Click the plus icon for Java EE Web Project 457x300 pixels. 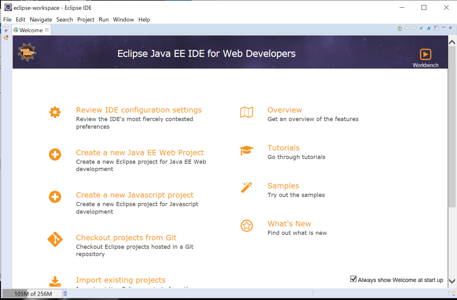point(55,154)
